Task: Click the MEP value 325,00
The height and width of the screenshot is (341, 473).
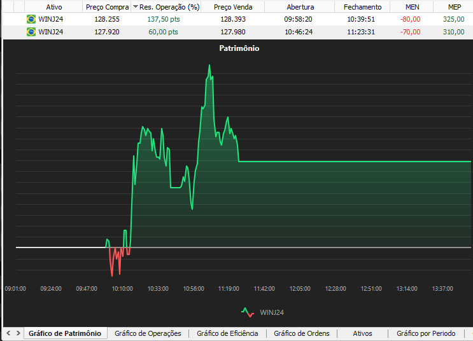Action: (x=454, y=19)
